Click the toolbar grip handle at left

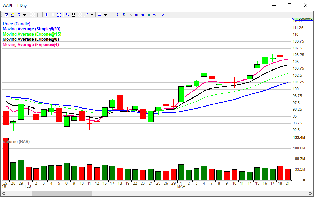click(2, 15)
